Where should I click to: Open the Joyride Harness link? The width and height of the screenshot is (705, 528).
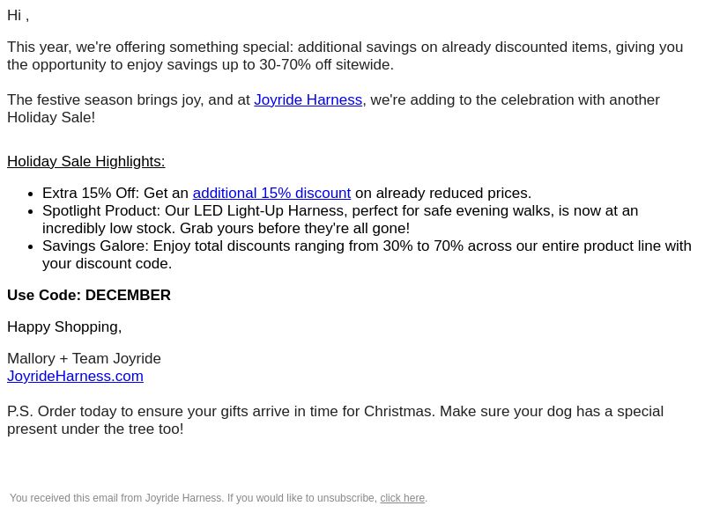coord(308,99)
